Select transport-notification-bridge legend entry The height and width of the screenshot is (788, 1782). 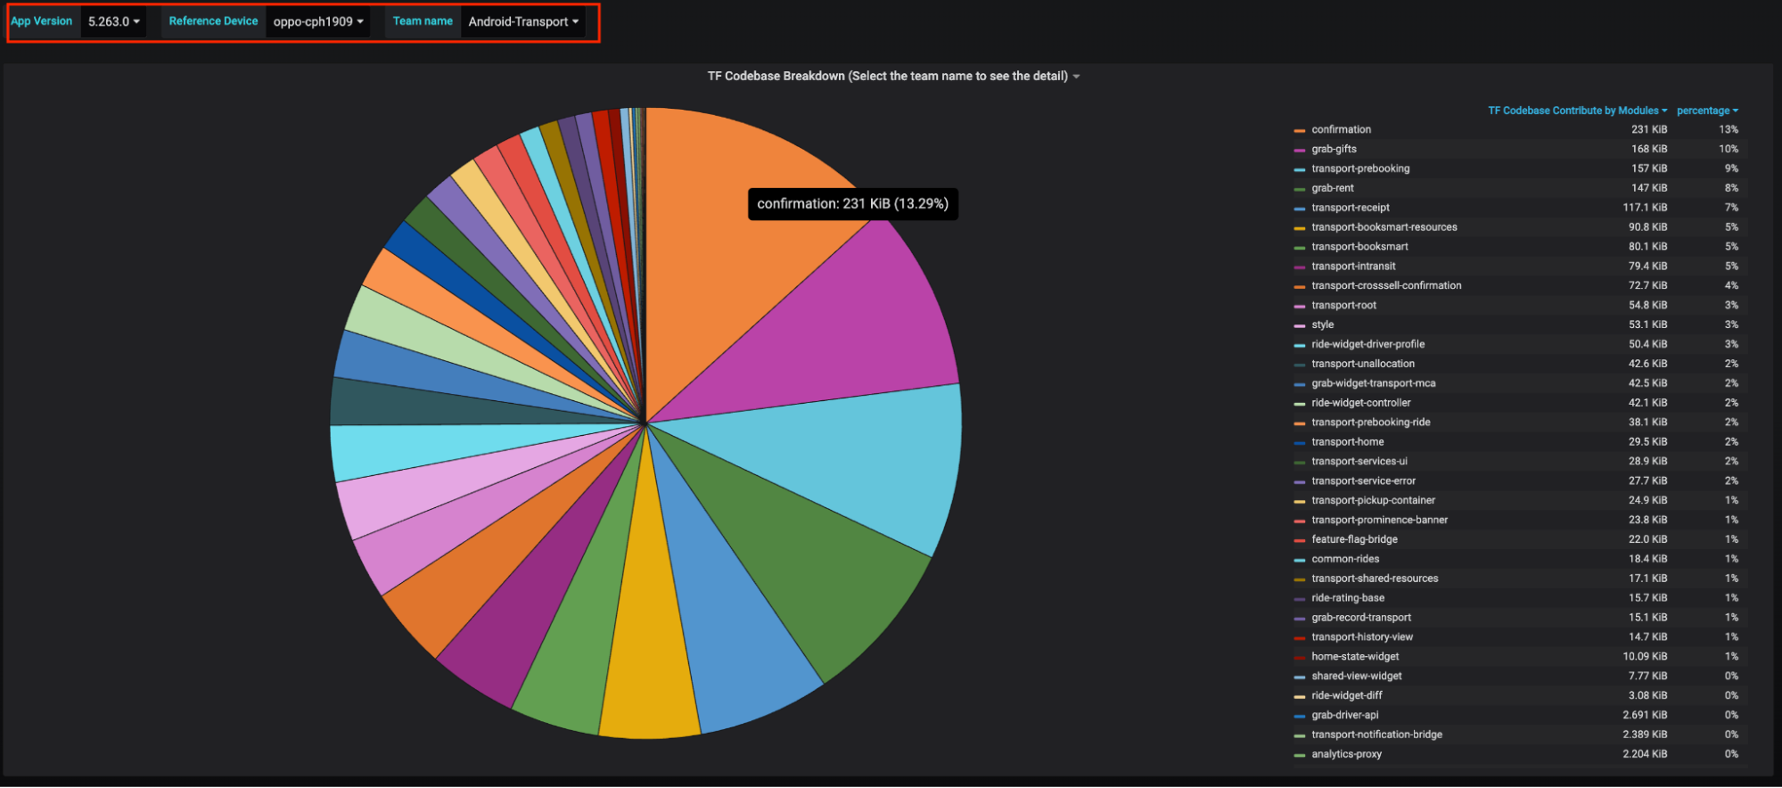point(1376,735)
